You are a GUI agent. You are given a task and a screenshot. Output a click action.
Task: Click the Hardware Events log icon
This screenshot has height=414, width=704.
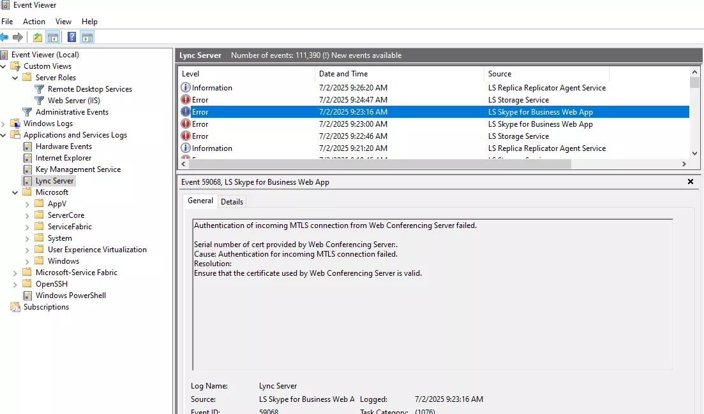pos(28,146)
